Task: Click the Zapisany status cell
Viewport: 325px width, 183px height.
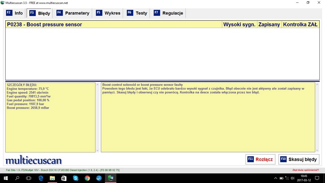Action: (x=269, y=24)
